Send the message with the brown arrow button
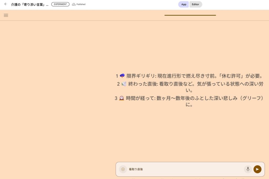 click(x=257, y=169)
